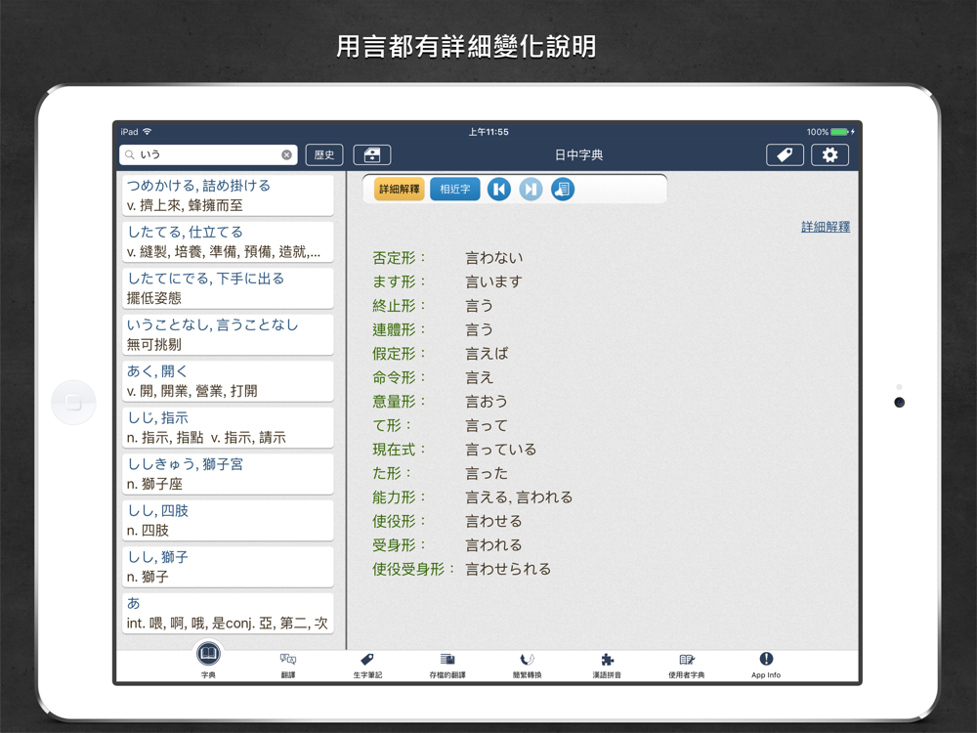Image resolution: width=977 pixels, height=733 pixels.
Task: Select the 詳細解釋 yellow toggle button
Action: click(x=400, y=189)
